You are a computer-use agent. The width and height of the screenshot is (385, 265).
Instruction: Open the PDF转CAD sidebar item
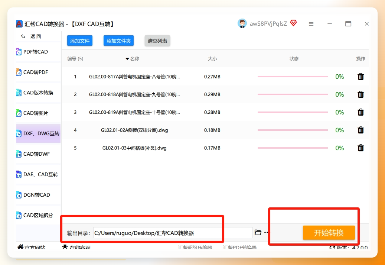38,52
